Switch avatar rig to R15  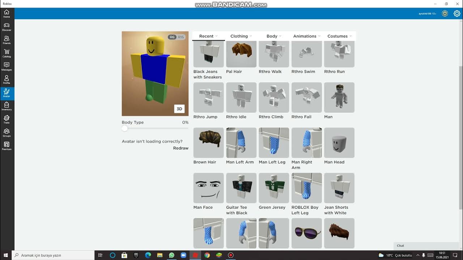181,37
